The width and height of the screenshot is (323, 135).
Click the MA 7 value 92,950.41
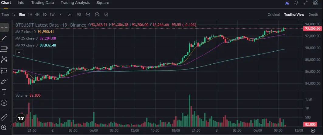(x=46, y=32)
